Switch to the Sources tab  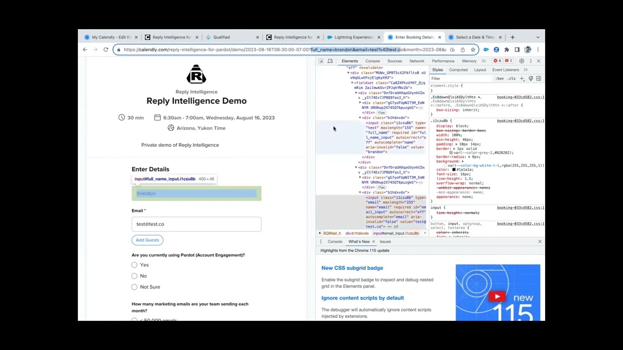click(395, 61)
